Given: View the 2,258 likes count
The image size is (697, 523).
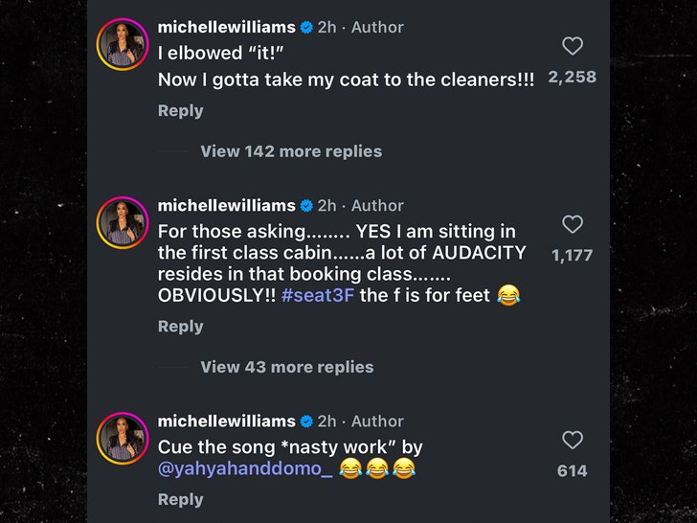Looking at the screenshot, I should (x=572, y=78).
